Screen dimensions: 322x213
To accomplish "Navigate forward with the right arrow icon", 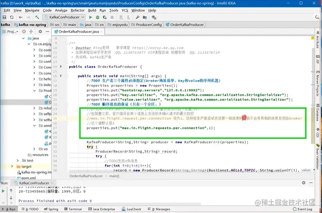I will coord(28,18).
